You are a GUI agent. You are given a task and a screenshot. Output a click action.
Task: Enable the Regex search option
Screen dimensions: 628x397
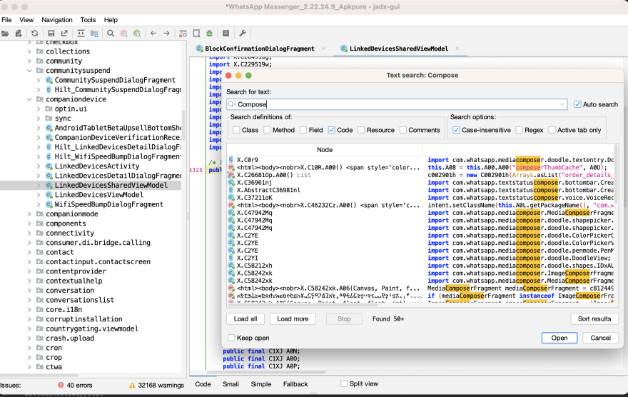520,130
